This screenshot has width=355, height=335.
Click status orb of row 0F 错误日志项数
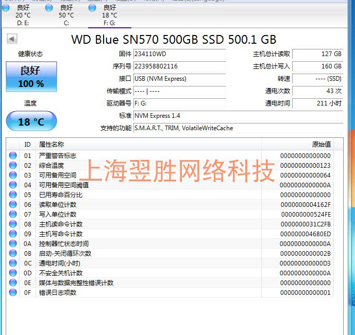[13, 292]
